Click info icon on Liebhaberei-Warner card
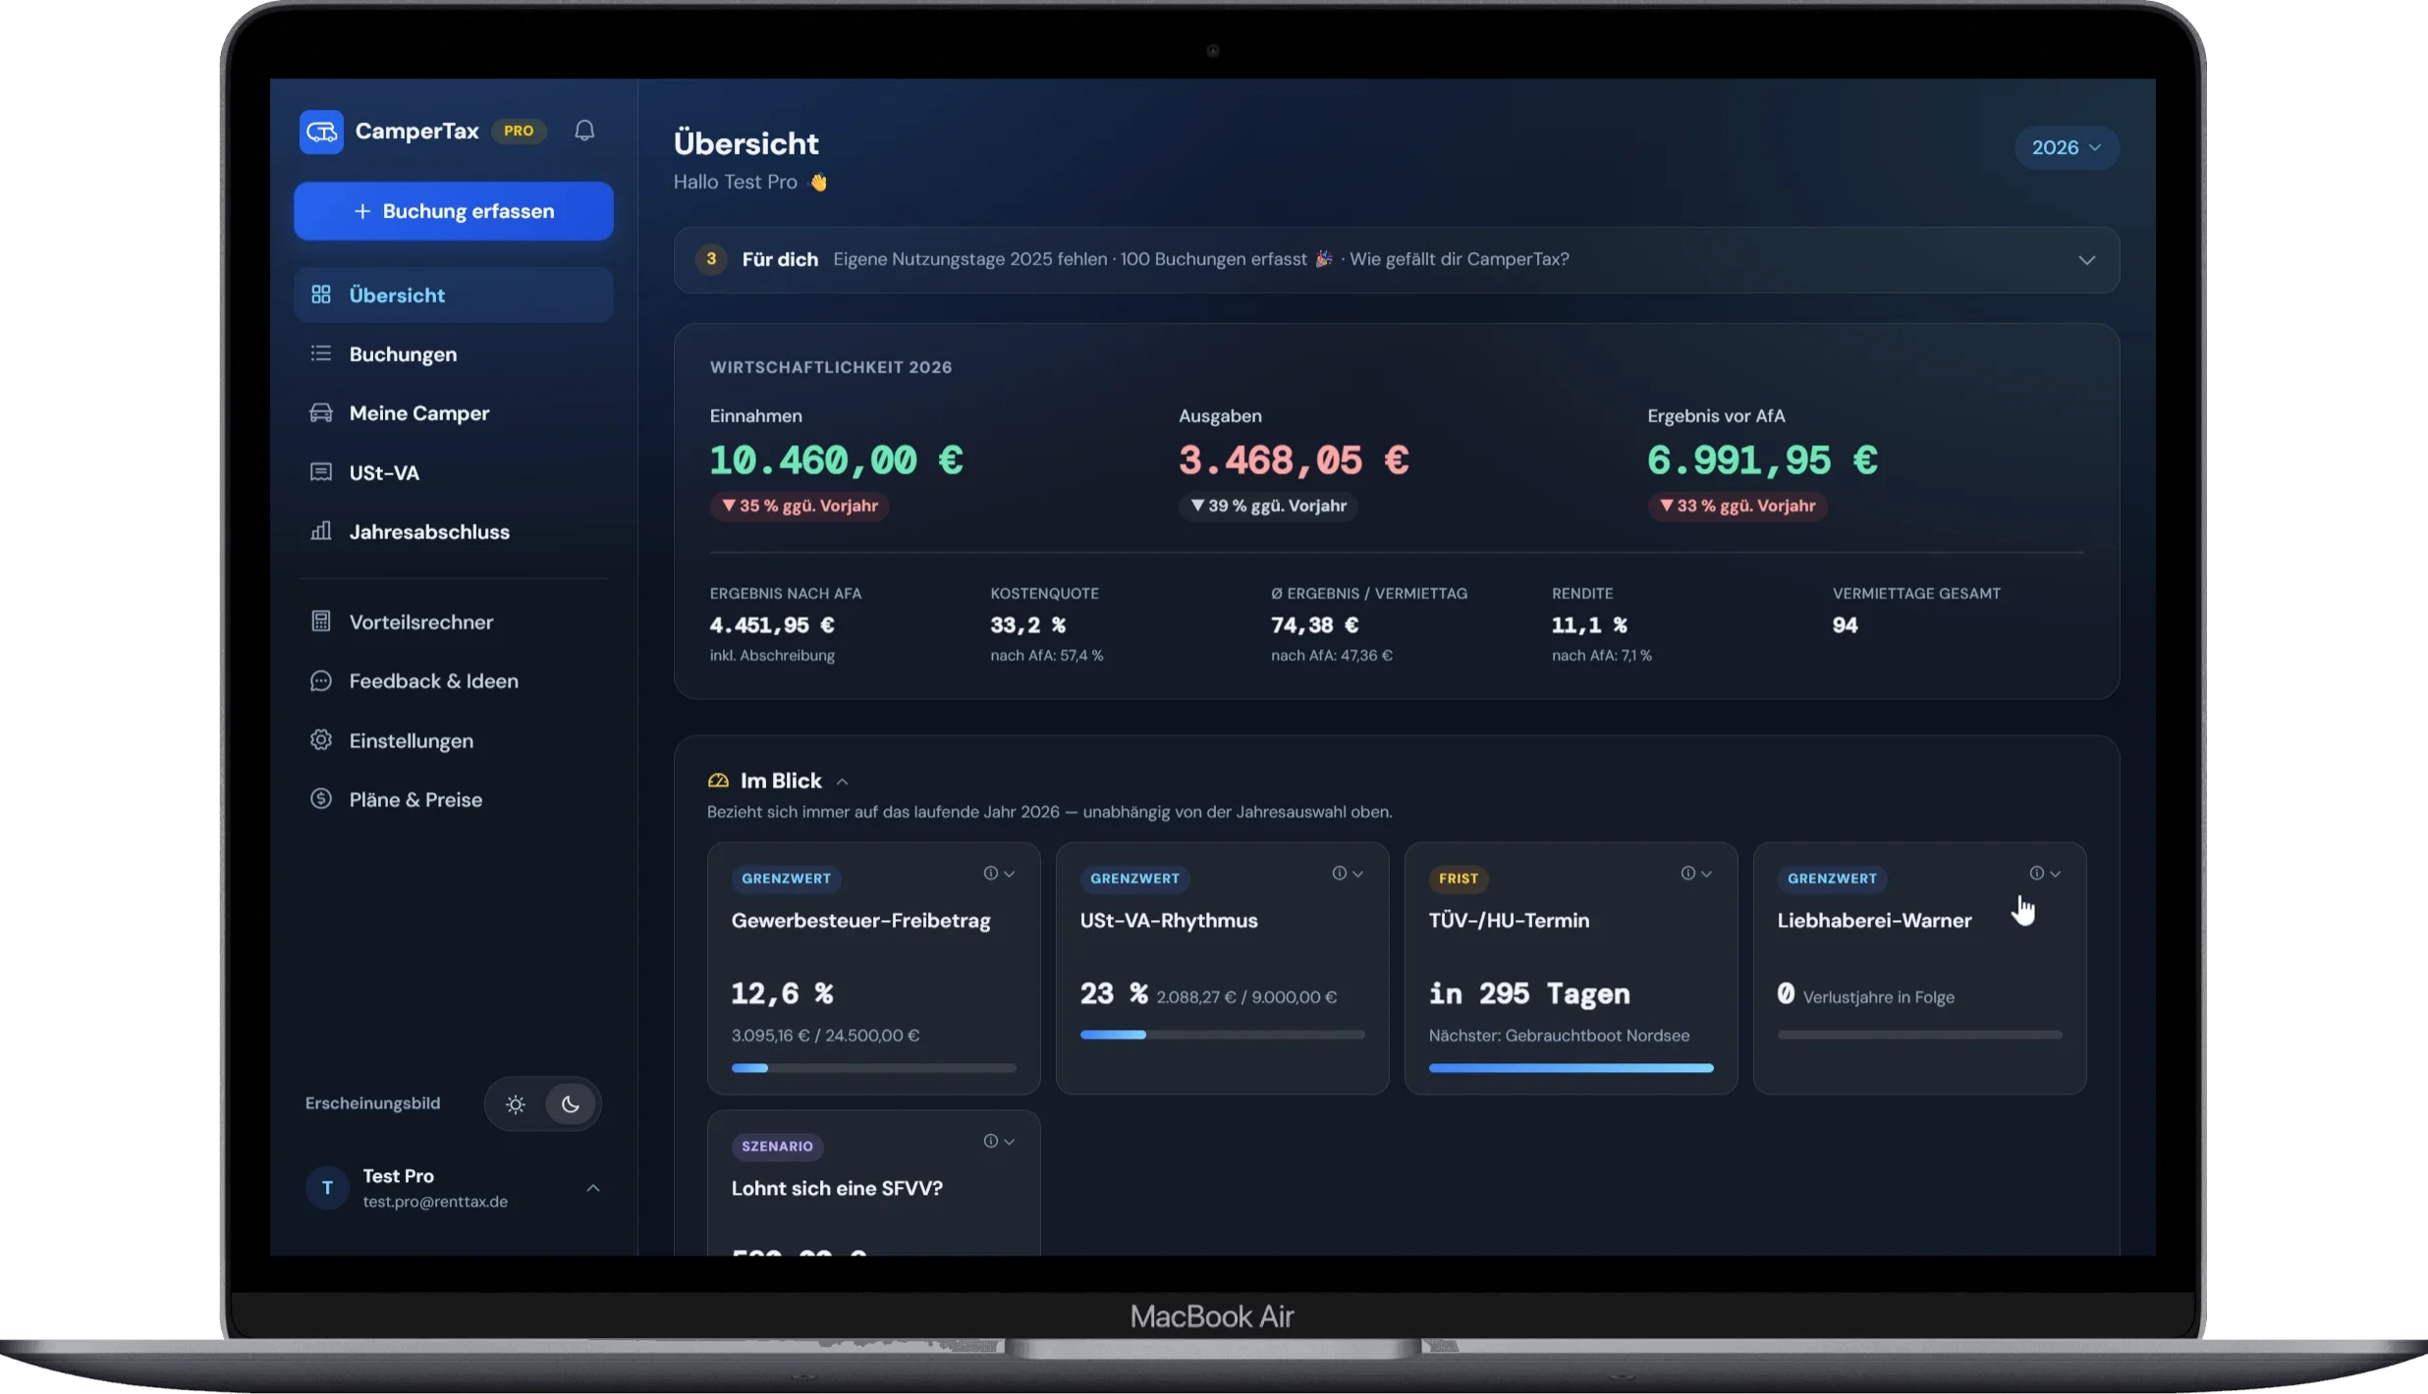Image resolution: width=2428 pixels, height=1394 pixels. (x=2036, y=873)
